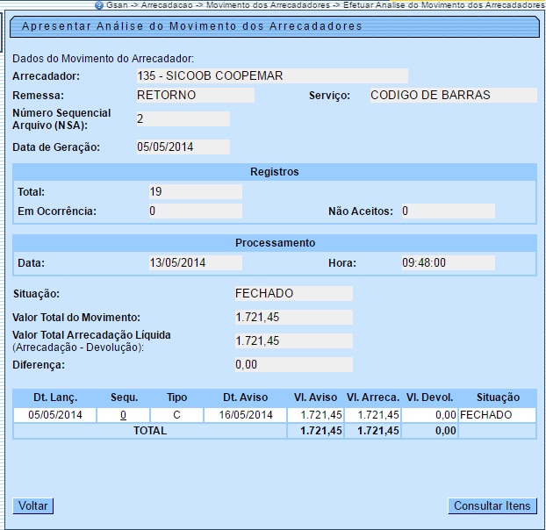
Task: Select the Data de Geração field
Action: pyautogui.click(x=182, y=147)
